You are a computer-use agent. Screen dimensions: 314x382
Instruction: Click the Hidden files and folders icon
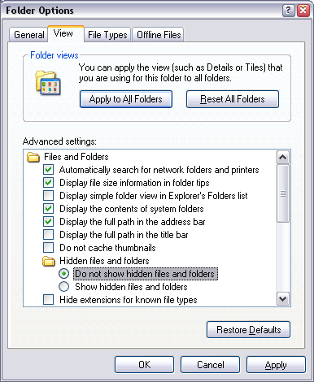49,261
